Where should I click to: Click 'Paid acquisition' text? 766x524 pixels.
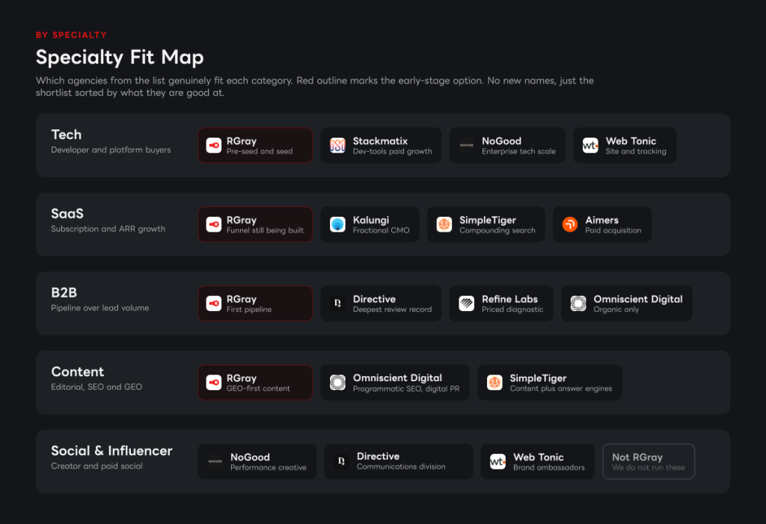tap(613, 230)
